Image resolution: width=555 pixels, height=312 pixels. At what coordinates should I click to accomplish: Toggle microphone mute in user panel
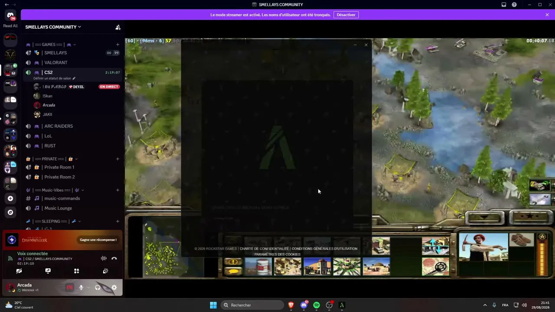[x=81, y=287]
